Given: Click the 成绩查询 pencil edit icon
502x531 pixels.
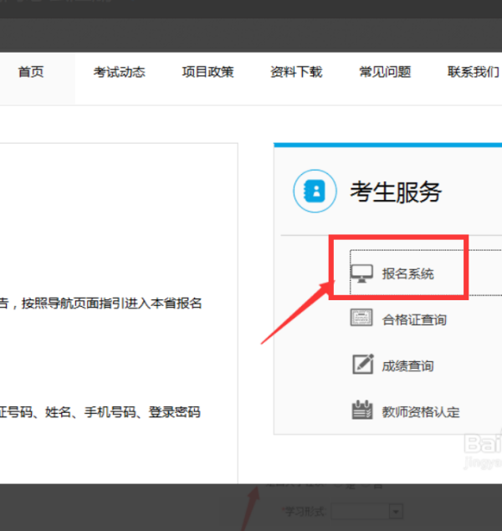Looking at the screenshot, I should tap(363, 364).
